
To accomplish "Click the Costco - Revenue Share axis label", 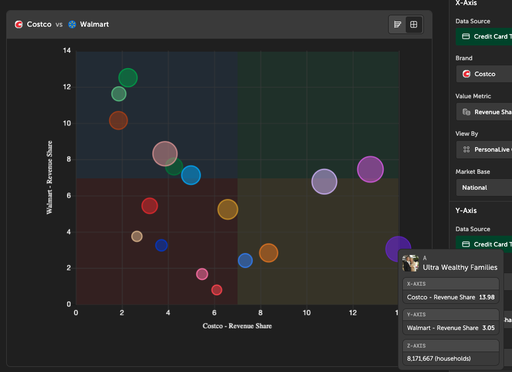I will pos(237,326).
